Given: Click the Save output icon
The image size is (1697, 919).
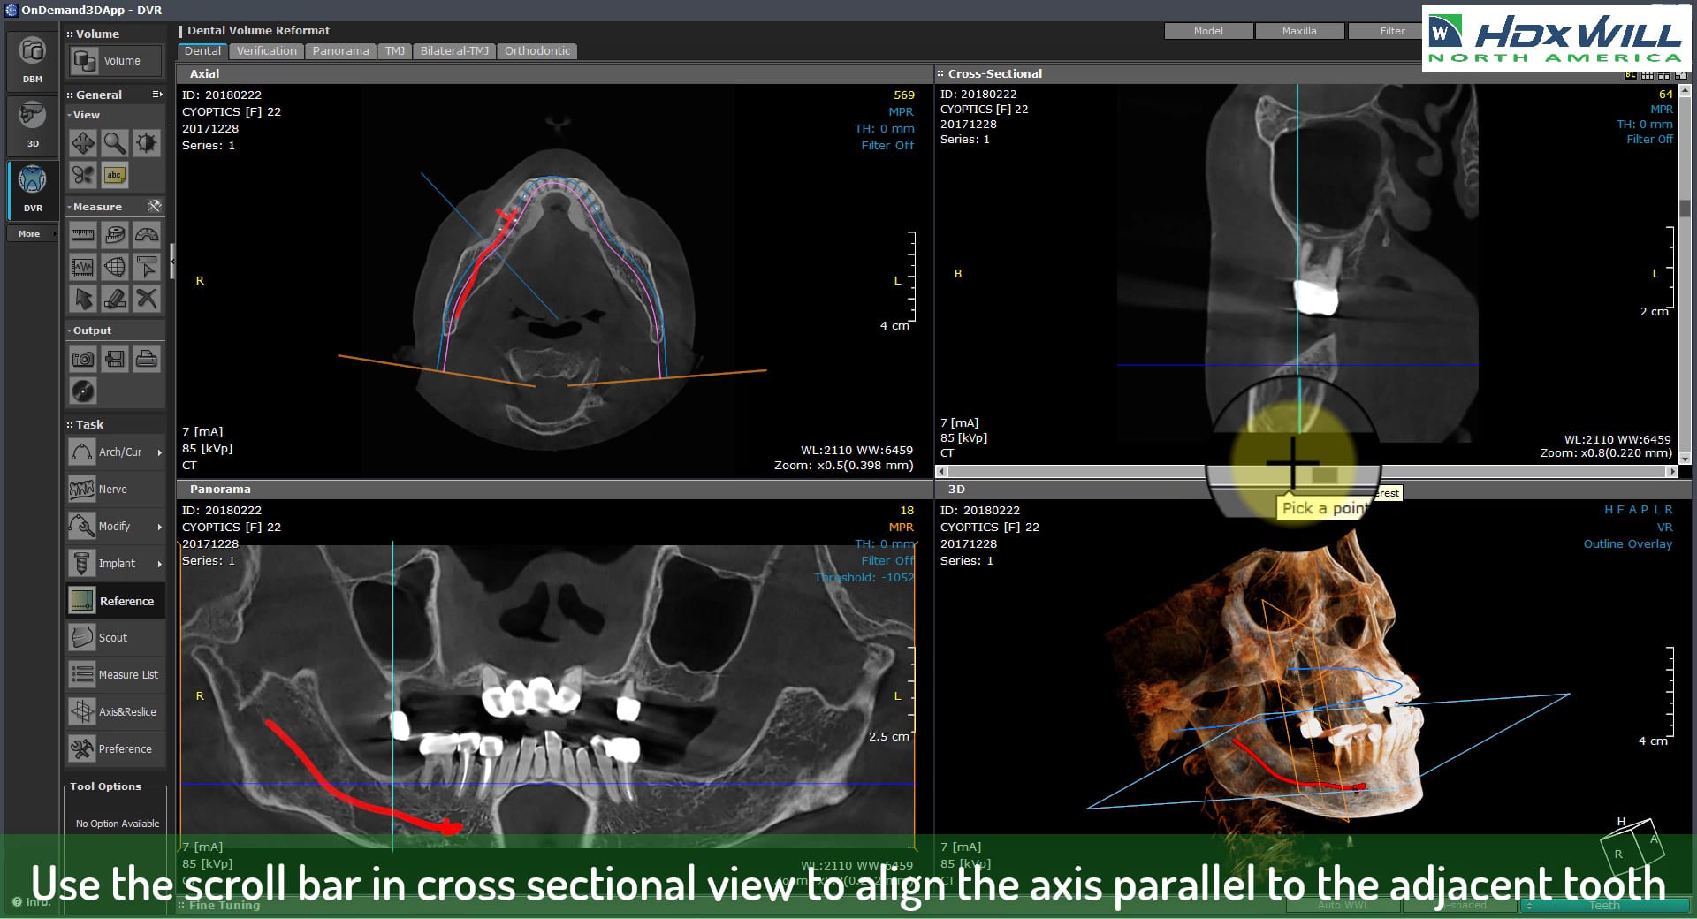Looking at the screenshot, I should (x=115, y=359).
